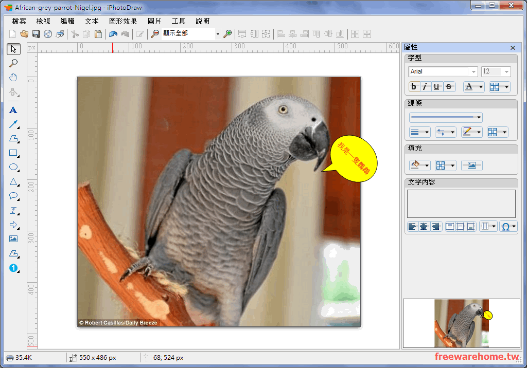This screenshot has height=368, width=527.
Task: Open the font size 12 dropdown
Action: 506,71
